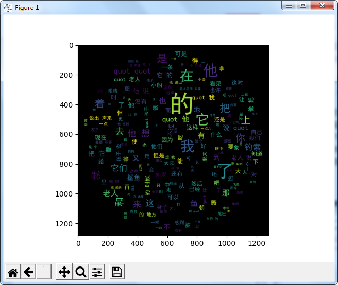
Task: Select the Zoom to rectangle tool
Action: [81, 272]
